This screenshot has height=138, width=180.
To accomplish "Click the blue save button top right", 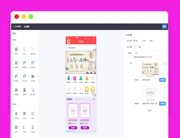I will coord(164,26).
